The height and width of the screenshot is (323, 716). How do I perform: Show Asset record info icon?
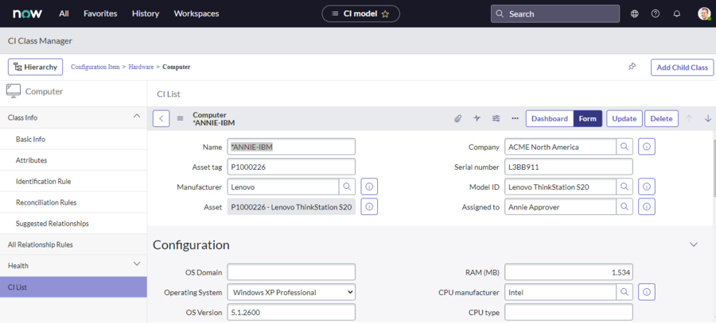(x=369, y=206)
